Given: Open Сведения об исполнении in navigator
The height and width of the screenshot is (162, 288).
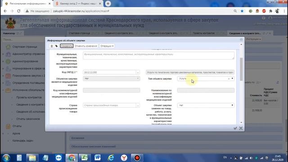Looking at the screenshot, I should (30, 112).
